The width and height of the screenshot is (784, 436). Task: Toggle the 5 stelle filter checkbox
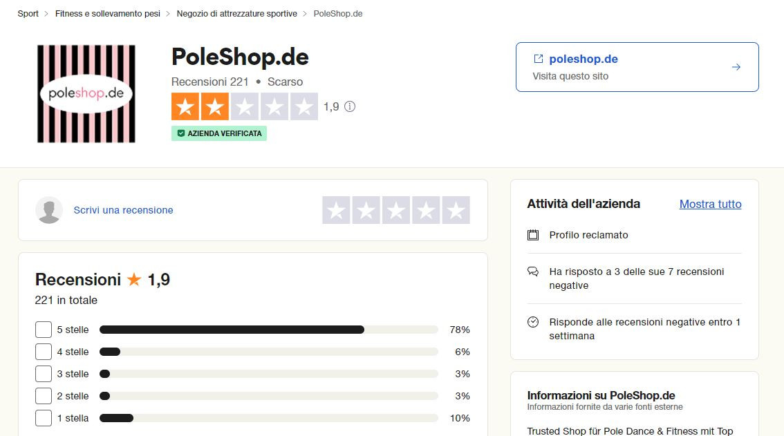pyautogui.click(x=44, y=330)
